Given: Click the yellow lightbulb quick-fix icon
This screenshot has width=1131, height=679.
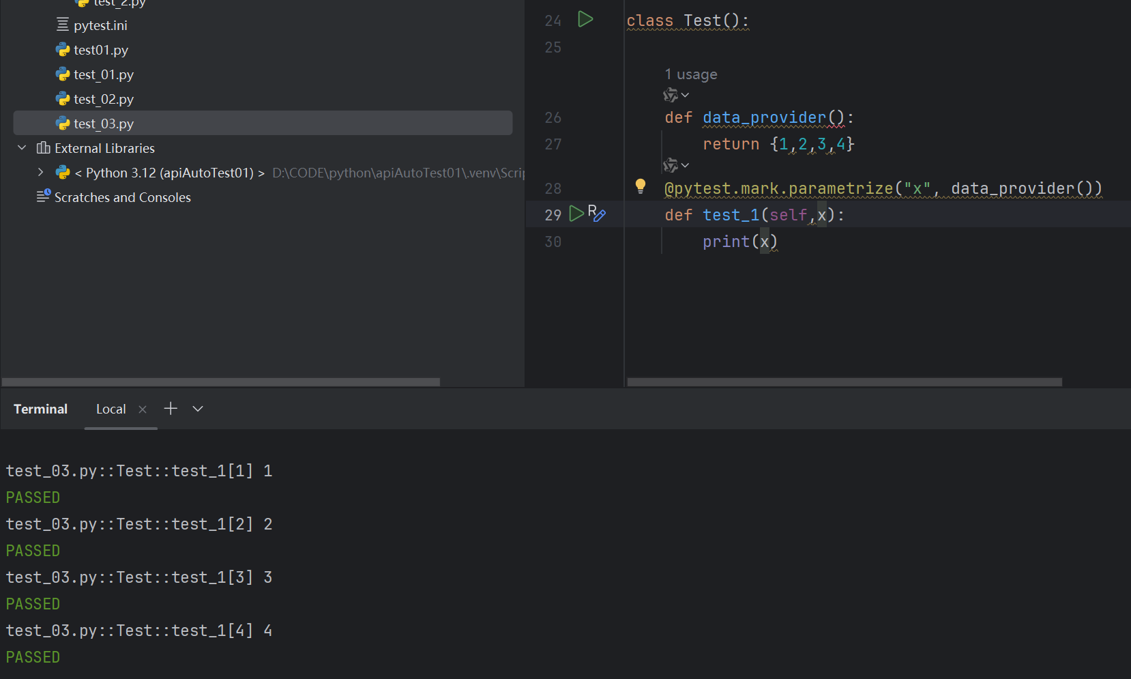Looking at the screenshot, I should [641, 186].
